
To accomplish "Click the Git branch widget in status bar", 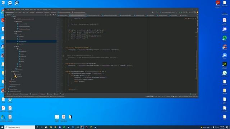I will (195, 96).
